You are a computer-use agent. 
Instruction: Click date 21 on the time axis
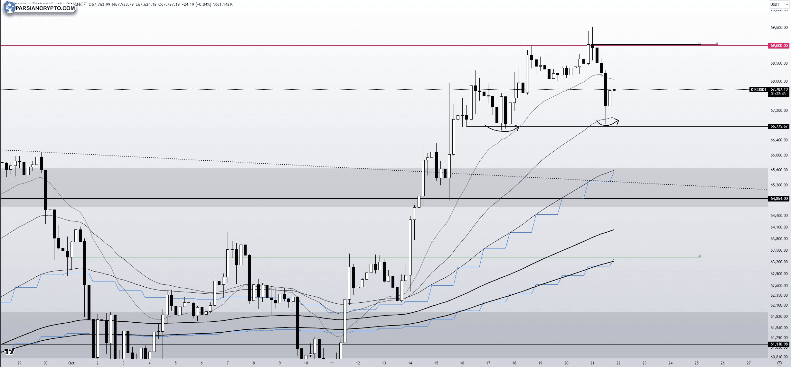point(592,363)
